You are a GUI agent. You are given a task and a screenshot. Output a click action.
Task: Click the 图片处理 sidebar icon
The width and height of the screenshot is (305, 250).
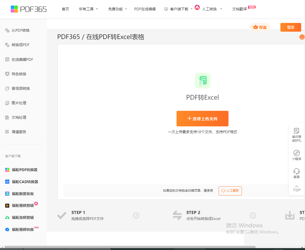(7, 103)
